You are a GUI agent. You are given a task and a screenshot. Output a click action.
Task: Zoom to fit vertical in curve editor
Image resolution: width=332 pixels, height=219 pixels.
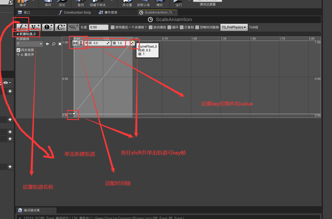(x=81, y=43)
